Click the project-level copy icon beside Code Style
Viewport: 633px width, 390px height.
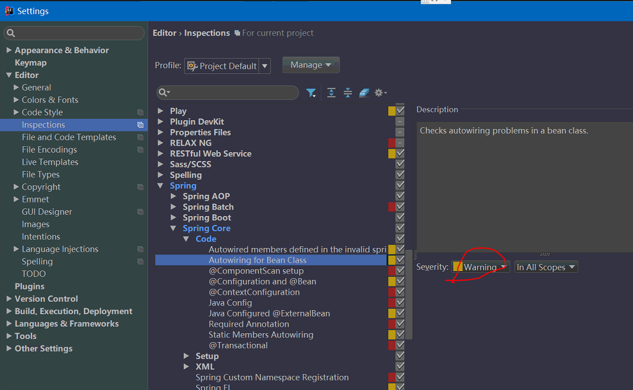pos(140,112)
